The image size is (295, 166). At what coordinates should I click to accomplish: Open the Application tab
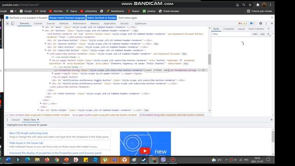(110, 24)
